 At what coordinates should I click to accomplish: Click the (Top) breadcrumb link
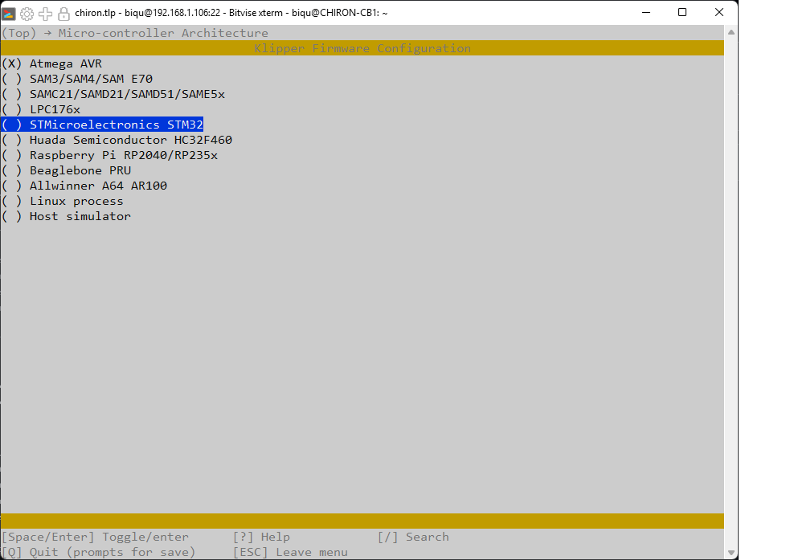19,33
